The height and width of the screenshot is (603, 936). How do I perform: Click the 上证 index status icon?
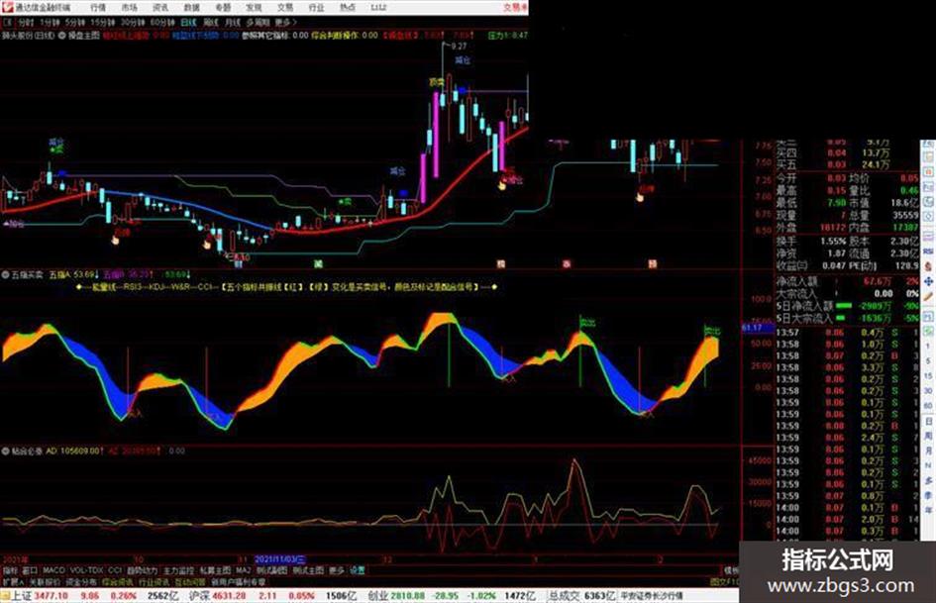tap(5, 595)
